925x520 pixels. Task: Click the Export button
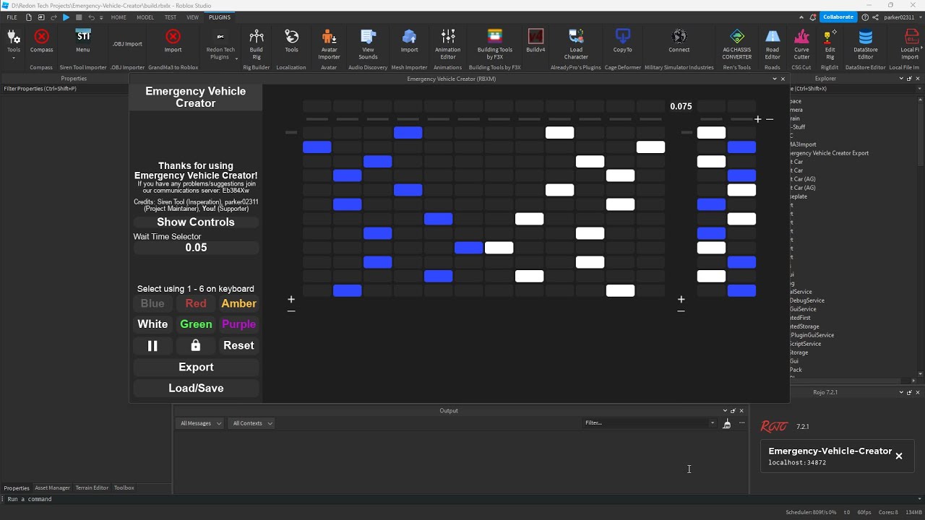(196, 367)
